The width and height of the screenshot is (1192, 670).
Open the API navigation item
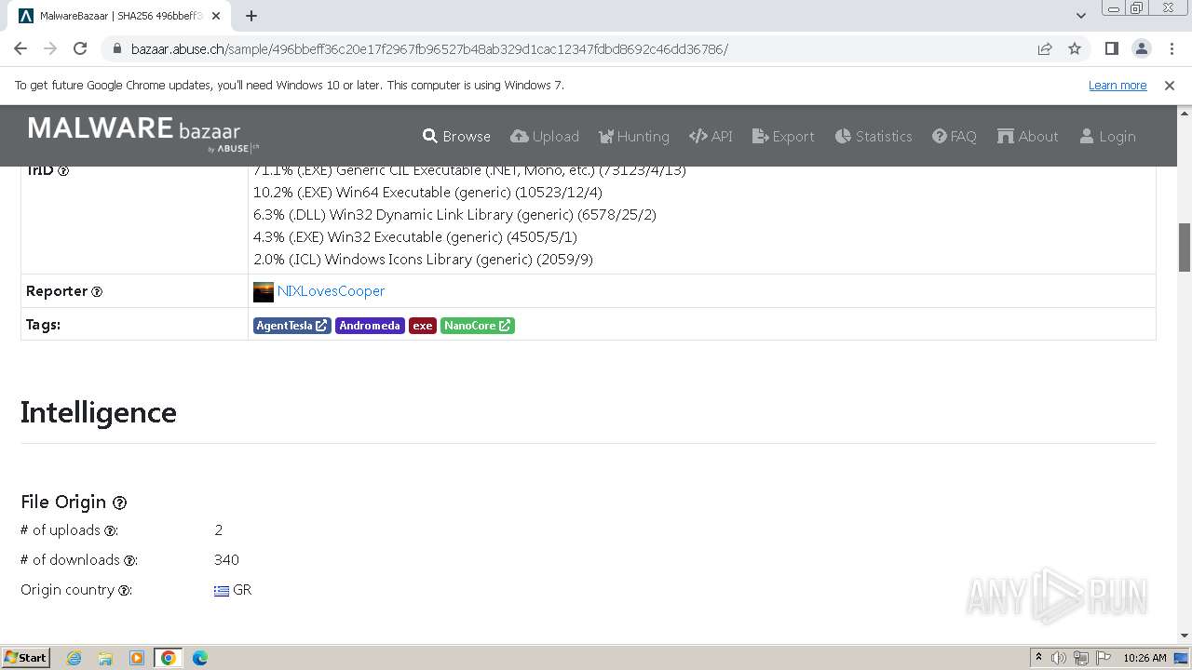(x=711, y=136)
